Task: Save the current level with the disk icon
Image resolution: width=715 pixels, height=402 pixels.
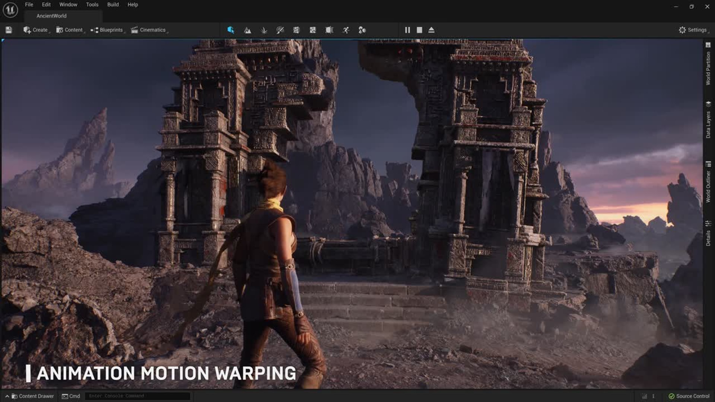Action: click(x=9, y=30)
